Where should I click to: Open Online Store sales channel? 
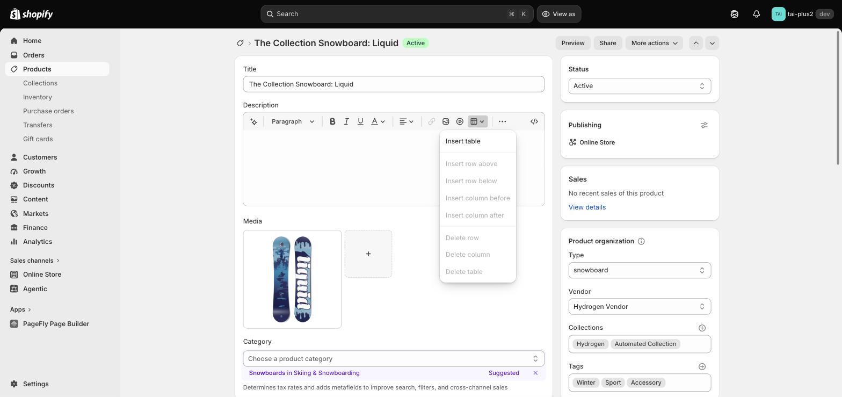point(57,275)
